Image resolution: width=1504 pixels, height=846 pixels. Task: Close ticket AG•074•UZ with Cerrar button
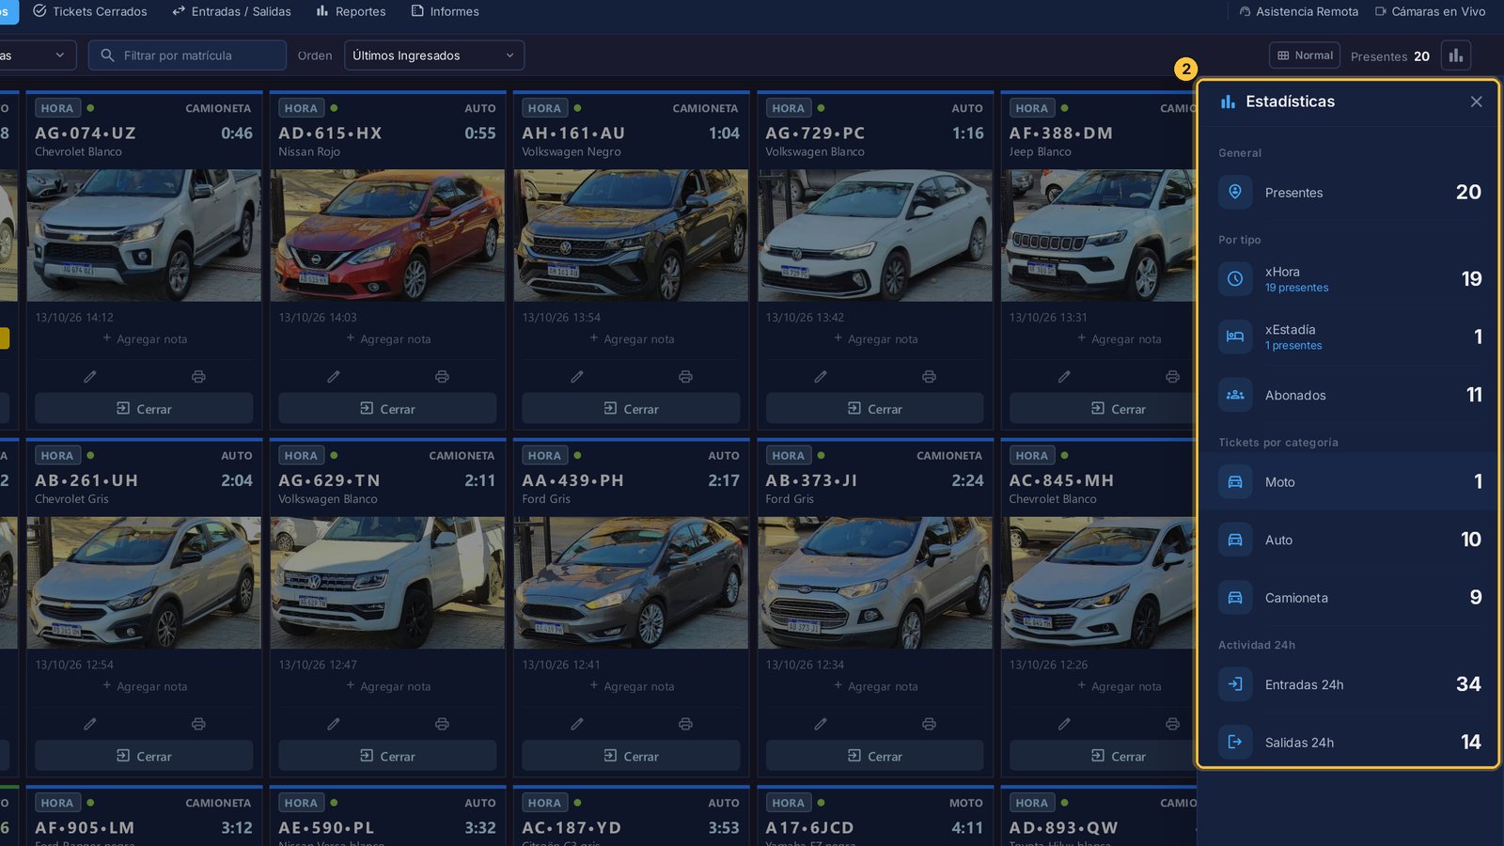(x=144, y=409)
